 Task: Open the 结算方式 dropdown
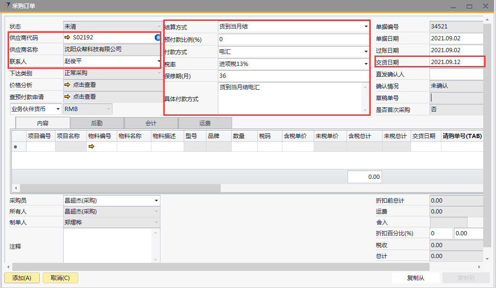[x=365, y=27]
